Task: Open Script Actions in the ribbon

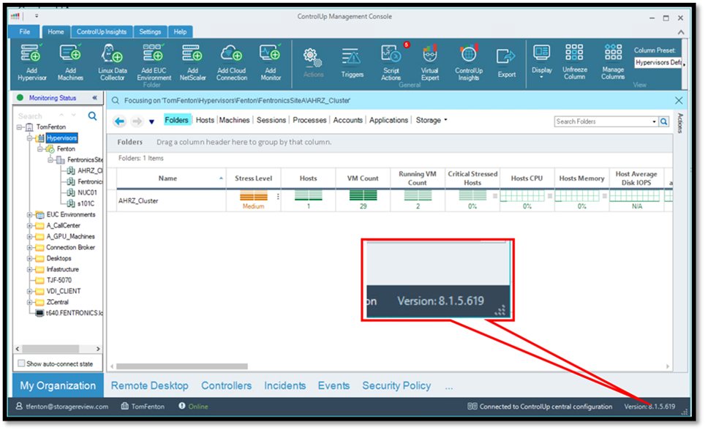Action: tap(391, 62)
